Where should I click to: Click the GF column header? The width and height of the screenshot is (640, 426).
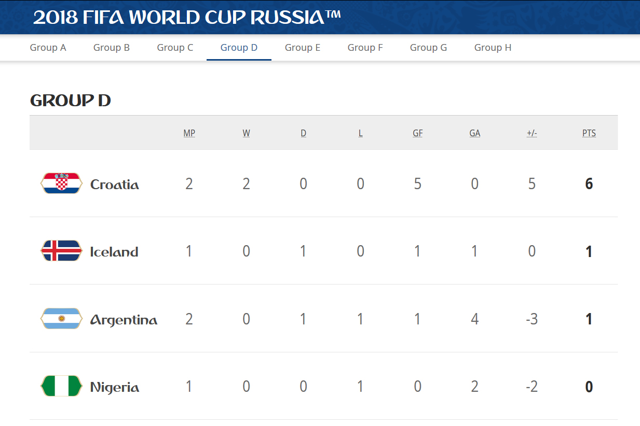tap(418, 133)
